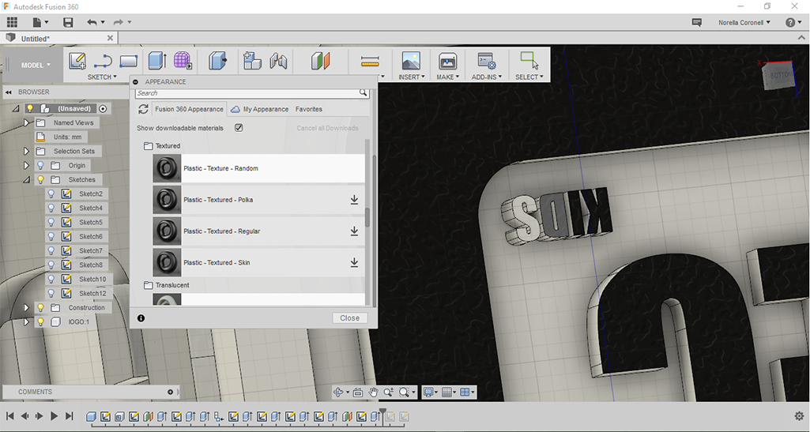Jump to timeline beginning

[x=9, y=416]
